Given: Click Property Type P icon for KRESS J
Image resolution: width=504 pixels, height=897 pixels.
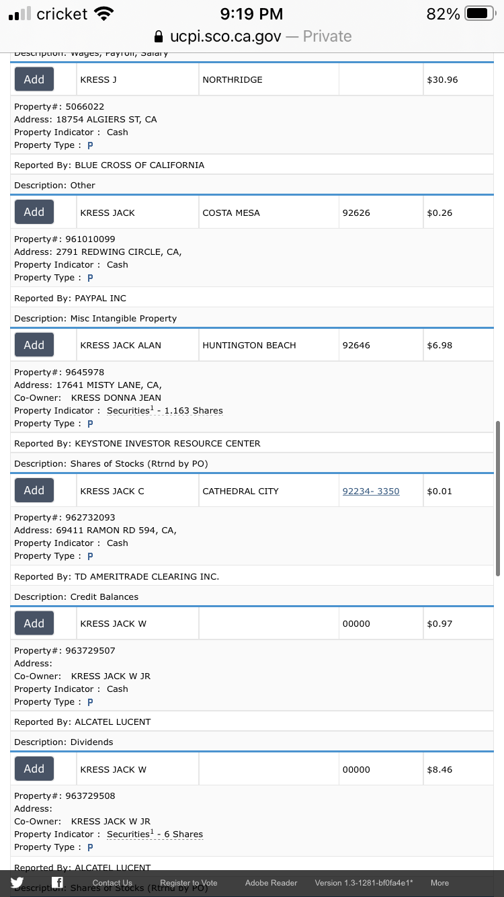Looking at the screenshot, I should tap(90, 145).
